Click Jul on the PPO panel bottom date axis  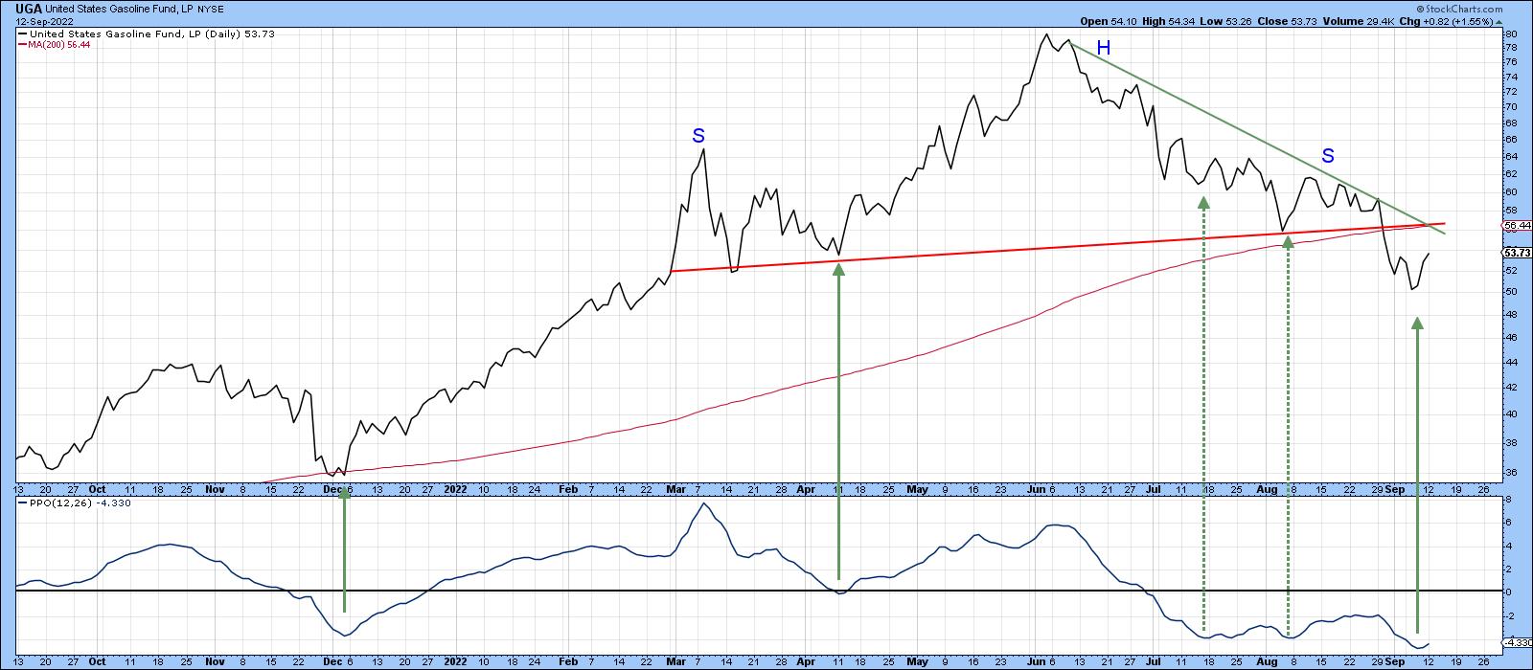click(1154, 660)
